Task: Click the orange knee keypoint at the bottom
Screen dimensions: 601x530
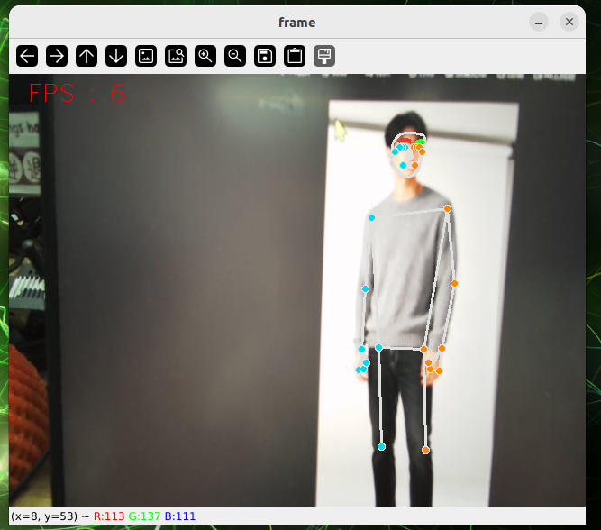Action: click(425, 451)
